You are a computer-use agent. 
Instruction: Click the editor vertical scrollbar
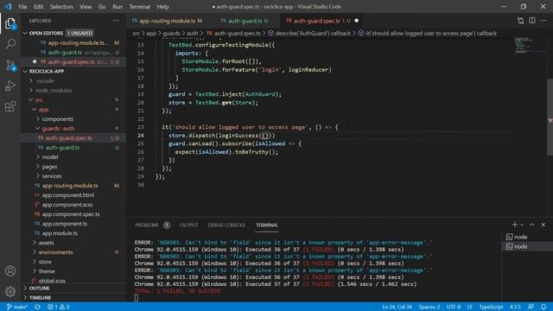click(550, 117)
